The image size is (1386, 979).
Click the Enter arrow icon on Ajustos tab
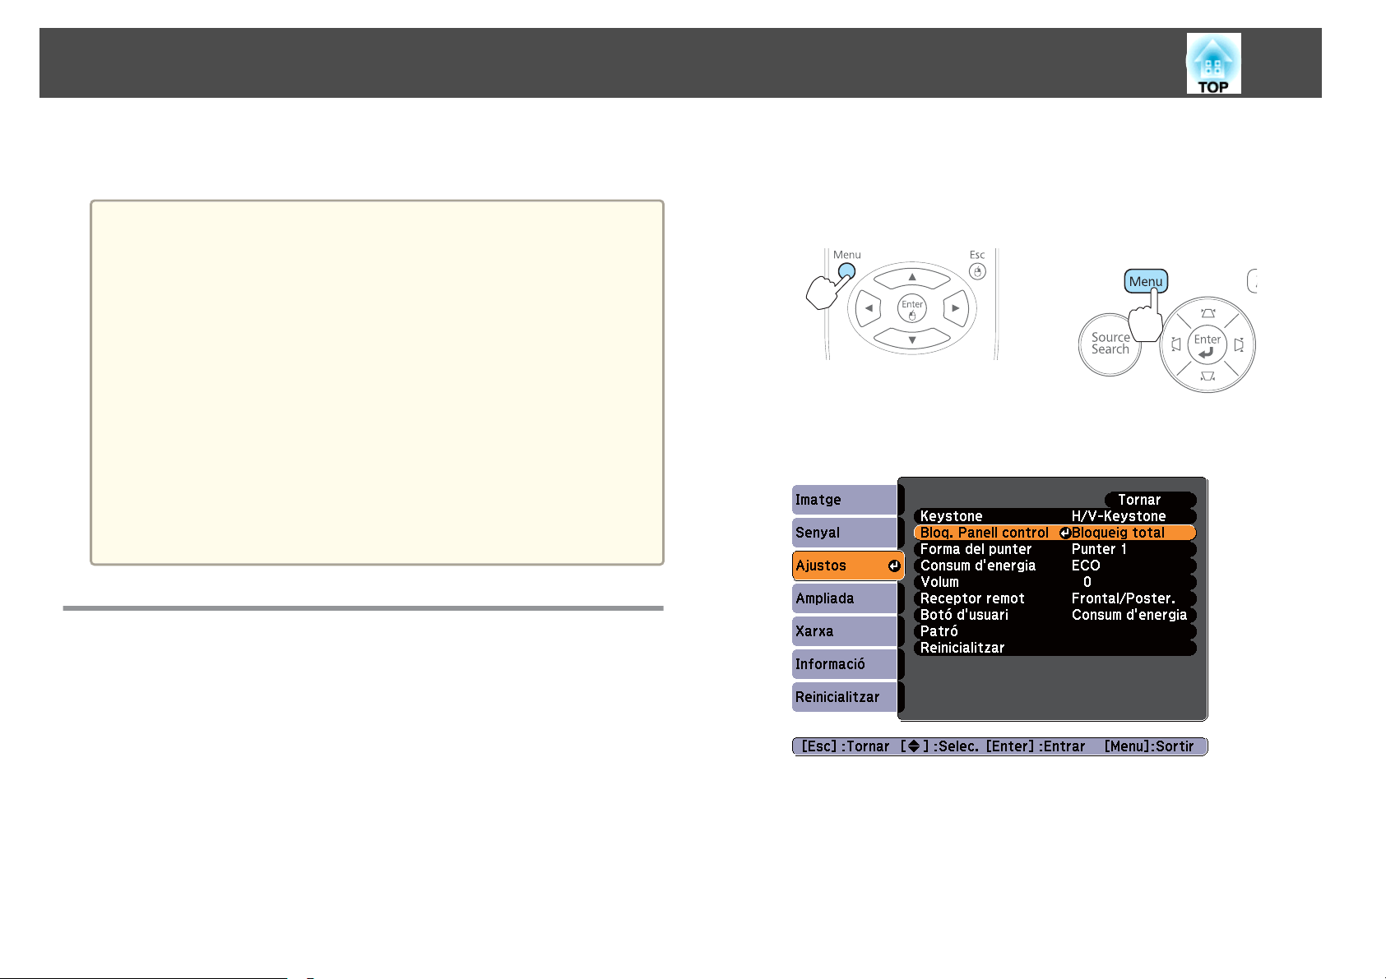tap(894, 566)
